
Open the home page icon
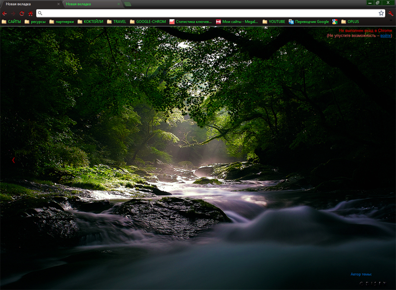pos(31,13)
